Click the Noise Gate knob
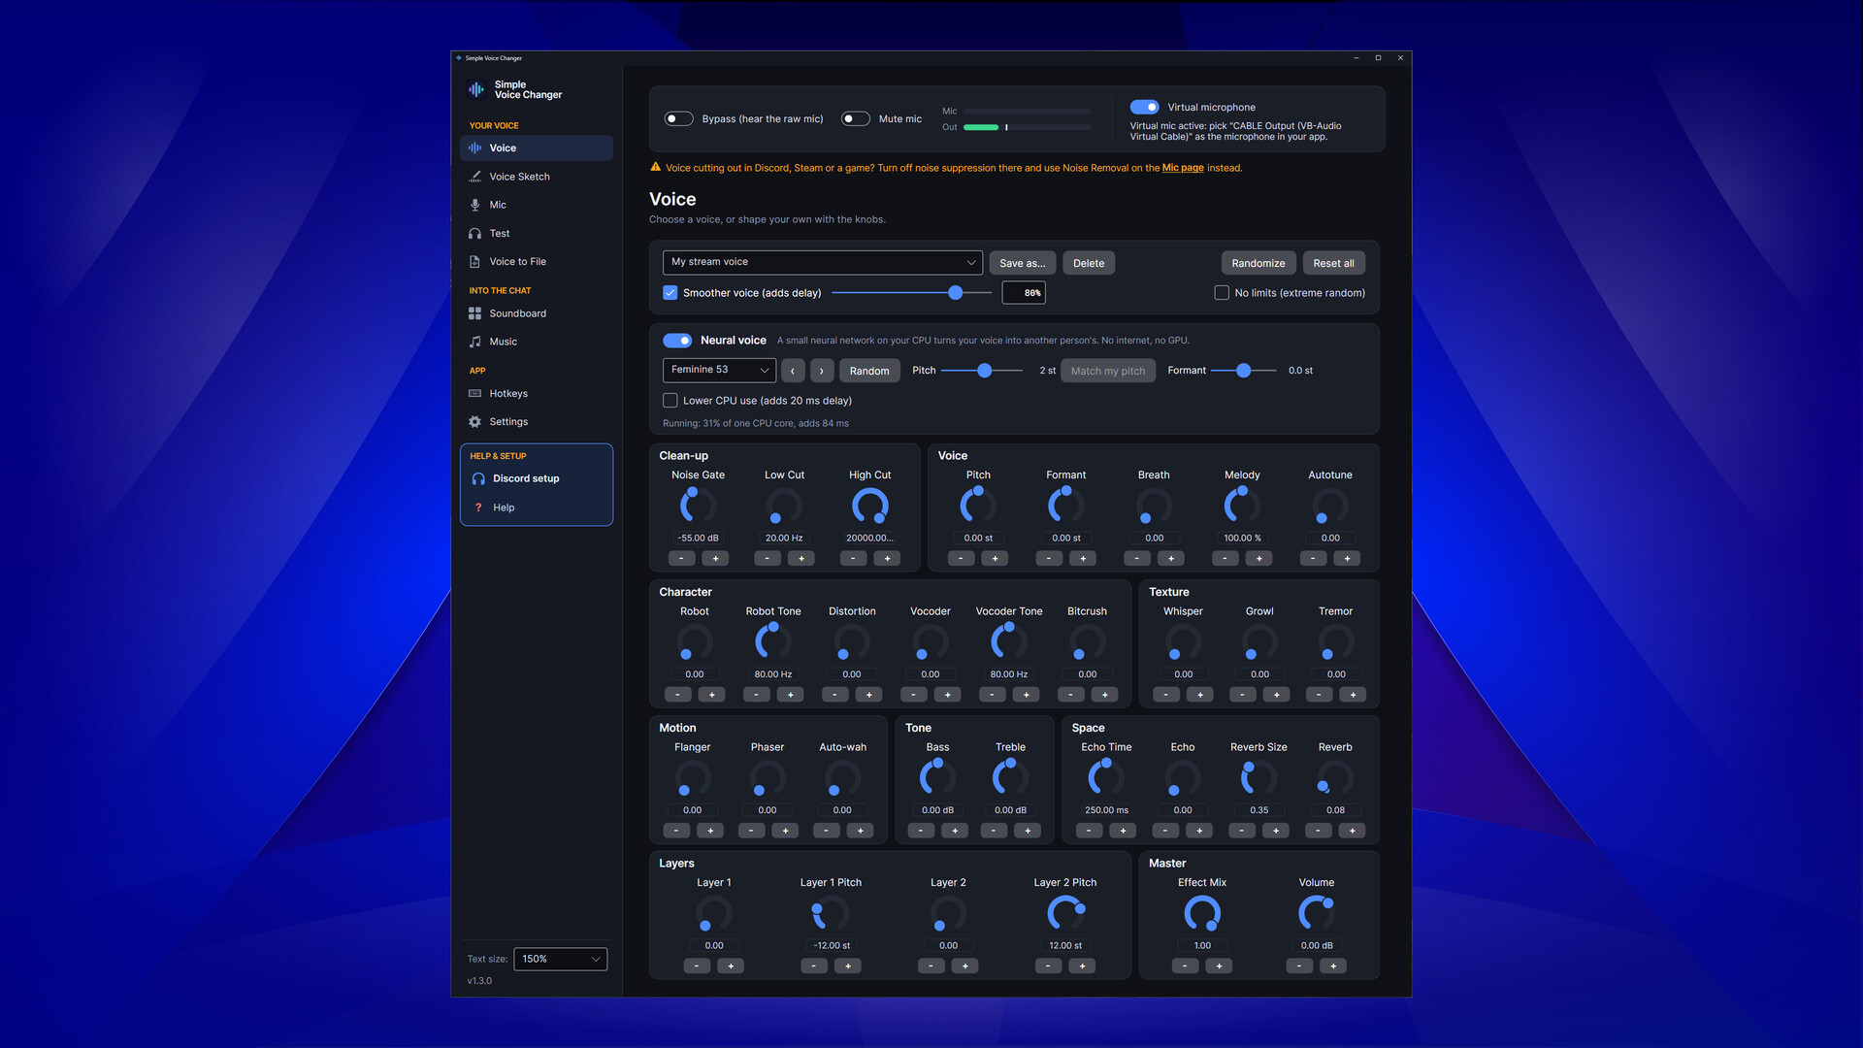This screenshot has height=1048, width=1863. click(698, 506)
